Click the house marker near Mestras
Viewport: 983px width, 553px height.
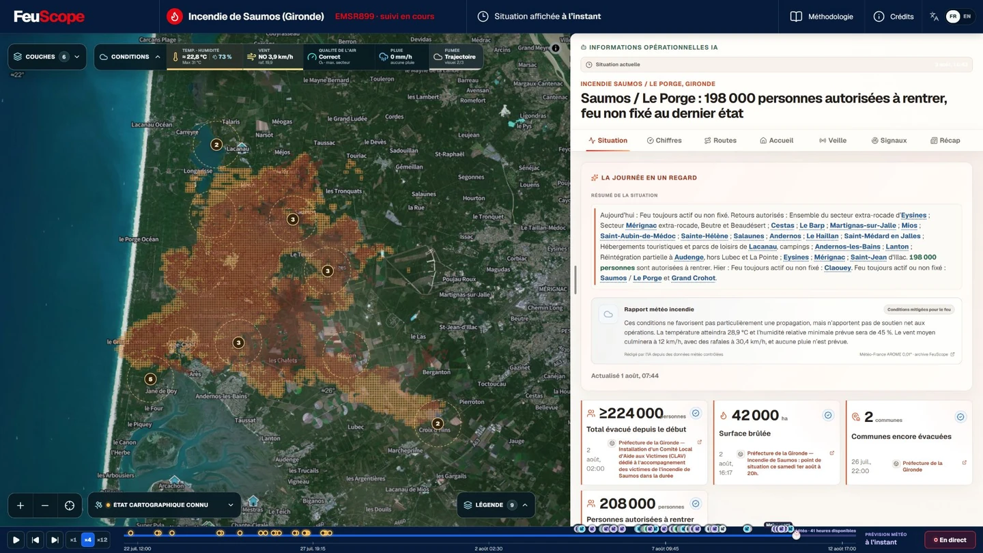click(x=253, y=501)
